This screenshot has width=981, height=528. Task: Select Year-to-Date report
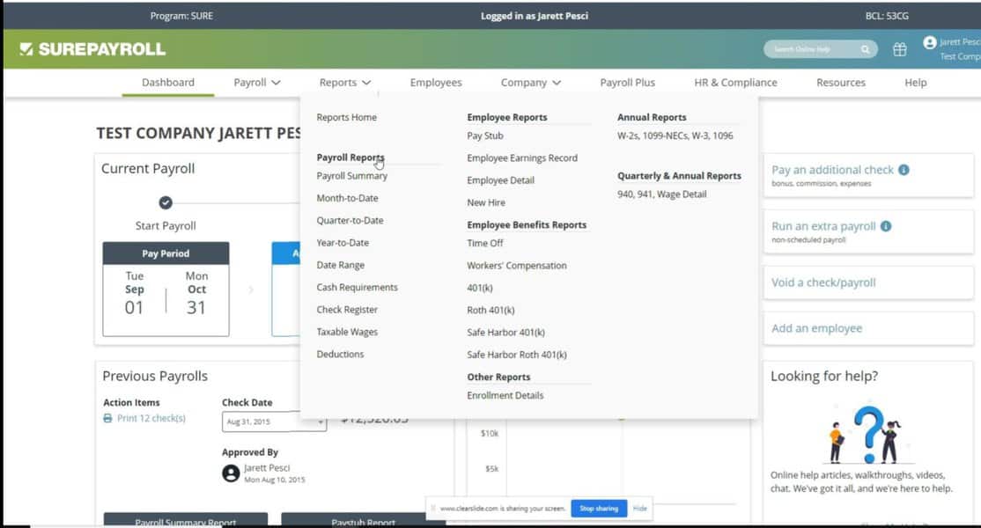point(343,243)
